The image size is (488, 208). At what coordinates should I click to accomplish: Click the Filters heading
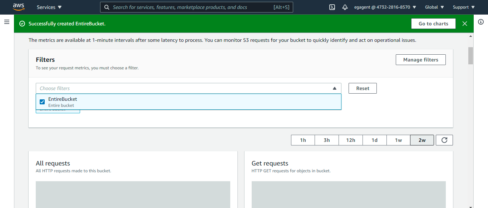click(45, 60)
